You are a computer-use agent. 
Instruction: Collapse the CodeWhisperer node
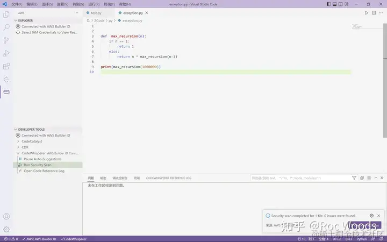[x=18, y=153]
